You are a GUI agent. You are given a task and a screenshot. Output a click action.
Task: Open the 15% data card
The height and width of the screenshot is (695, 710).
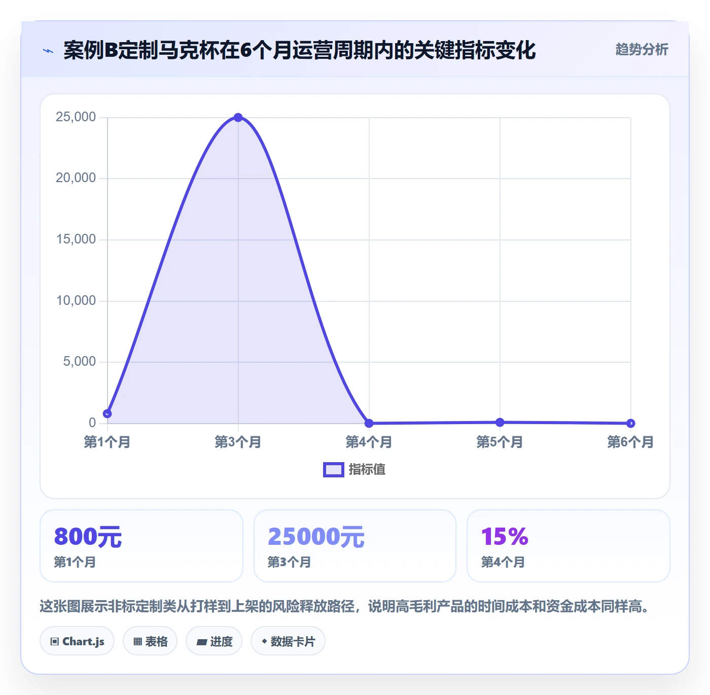569,546
